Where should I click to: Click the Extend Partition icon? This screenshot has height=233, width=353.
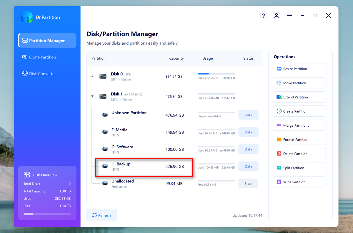coord(279,97)
